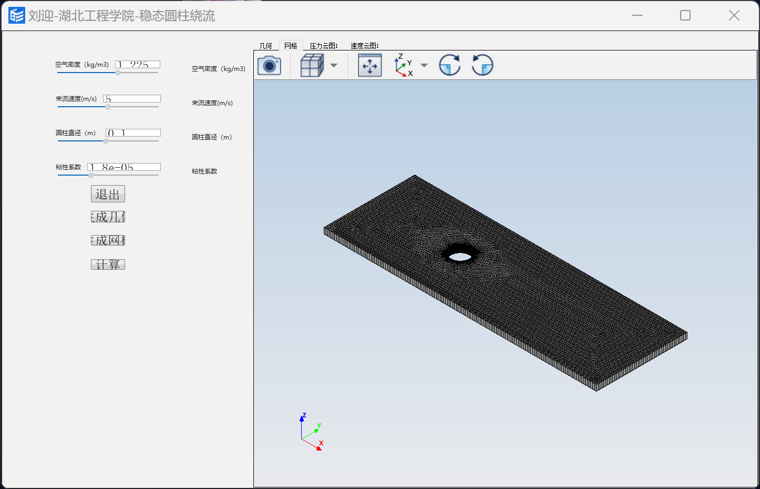Open the 速度云图1 tab
The height and width of the screenshot is (489, 760).
click(x=365, y=46)
